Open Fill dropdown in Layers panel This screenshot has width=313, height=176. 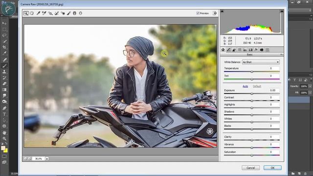(310, 93)
